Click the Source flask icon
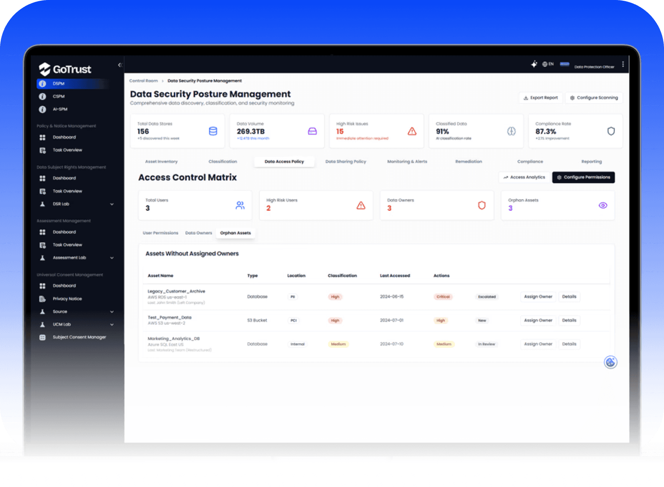This screenshot has height=487, width=664. 43,312
